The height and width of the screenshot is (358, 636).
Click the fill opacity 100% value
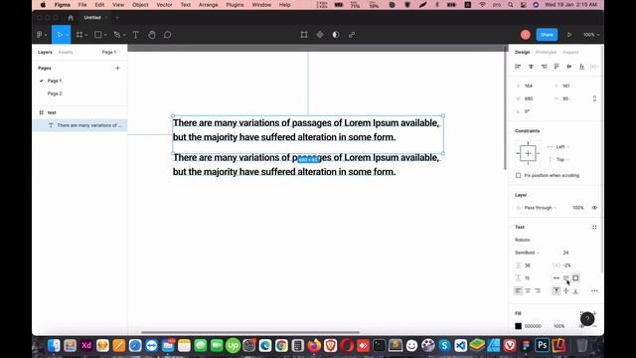pos(558,326)
